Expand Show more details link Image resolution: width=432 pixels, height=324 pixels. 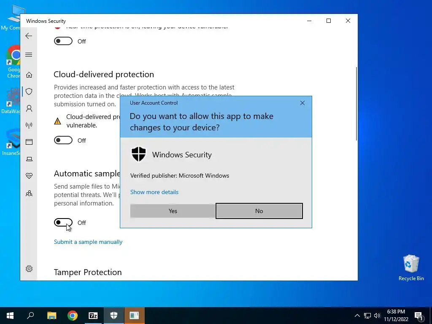[x=154, y=192]
